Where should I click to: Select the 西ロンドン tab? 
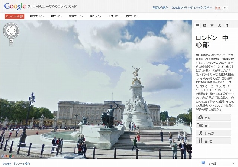[132, 16]
